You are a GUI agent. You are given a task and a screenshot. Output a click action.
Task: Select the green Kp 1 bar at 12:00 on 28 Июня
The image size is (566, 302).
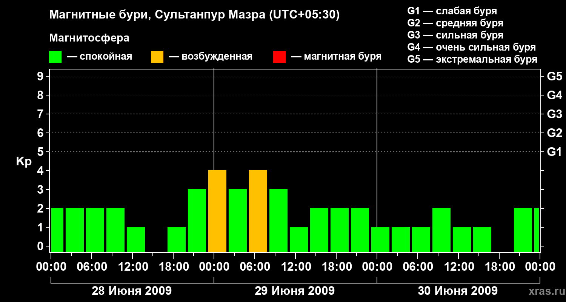pyautogui.click(x=136, y=240)
